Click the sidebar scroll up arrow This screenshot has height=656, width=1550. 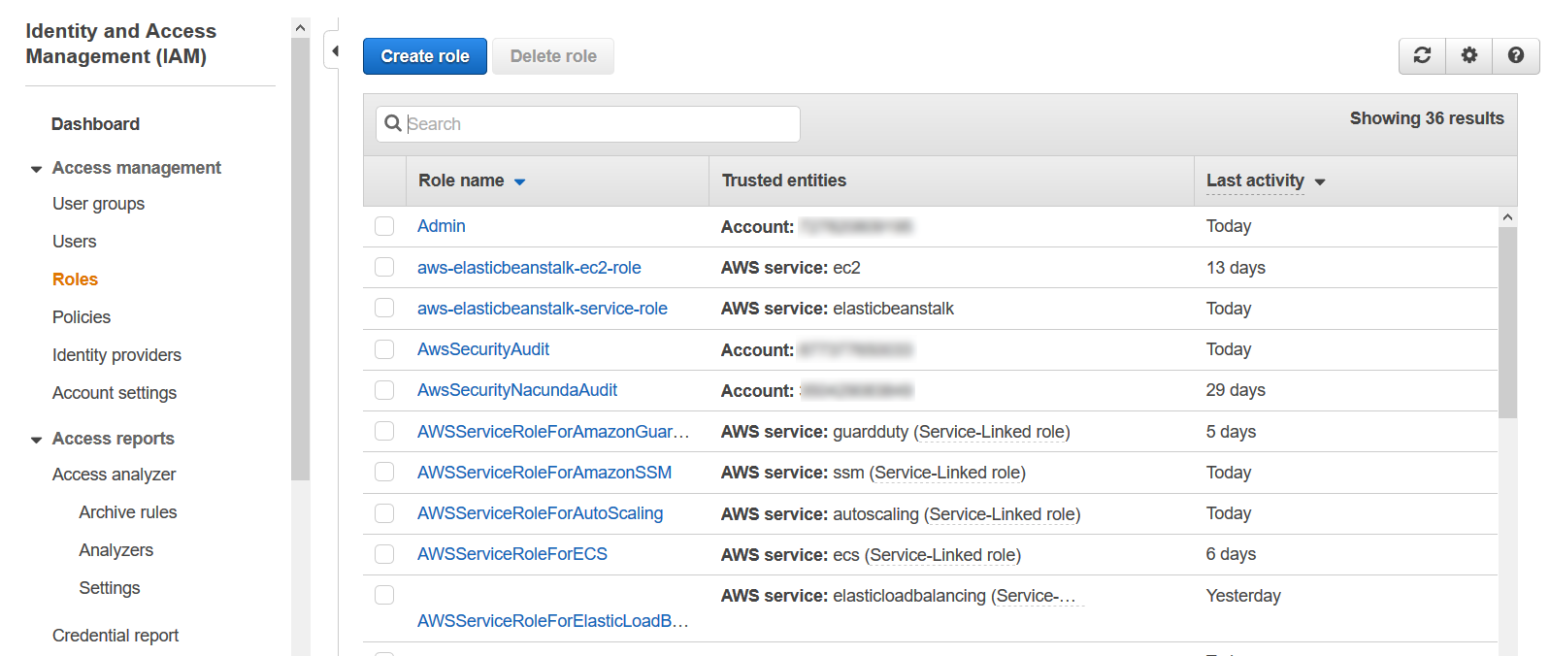[x=300, y=28]
